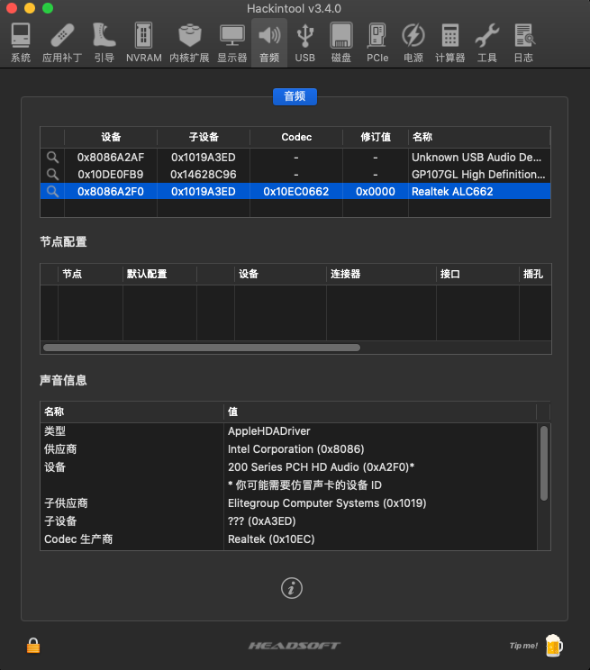The height and width of the screenshot is (670, 590).
Task: Open the 磁盘 (Disks) section
Action: pos(341,42)
